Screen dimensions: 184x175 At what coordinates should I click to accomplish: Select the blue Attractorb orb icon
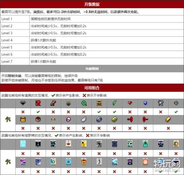(144, 104)
